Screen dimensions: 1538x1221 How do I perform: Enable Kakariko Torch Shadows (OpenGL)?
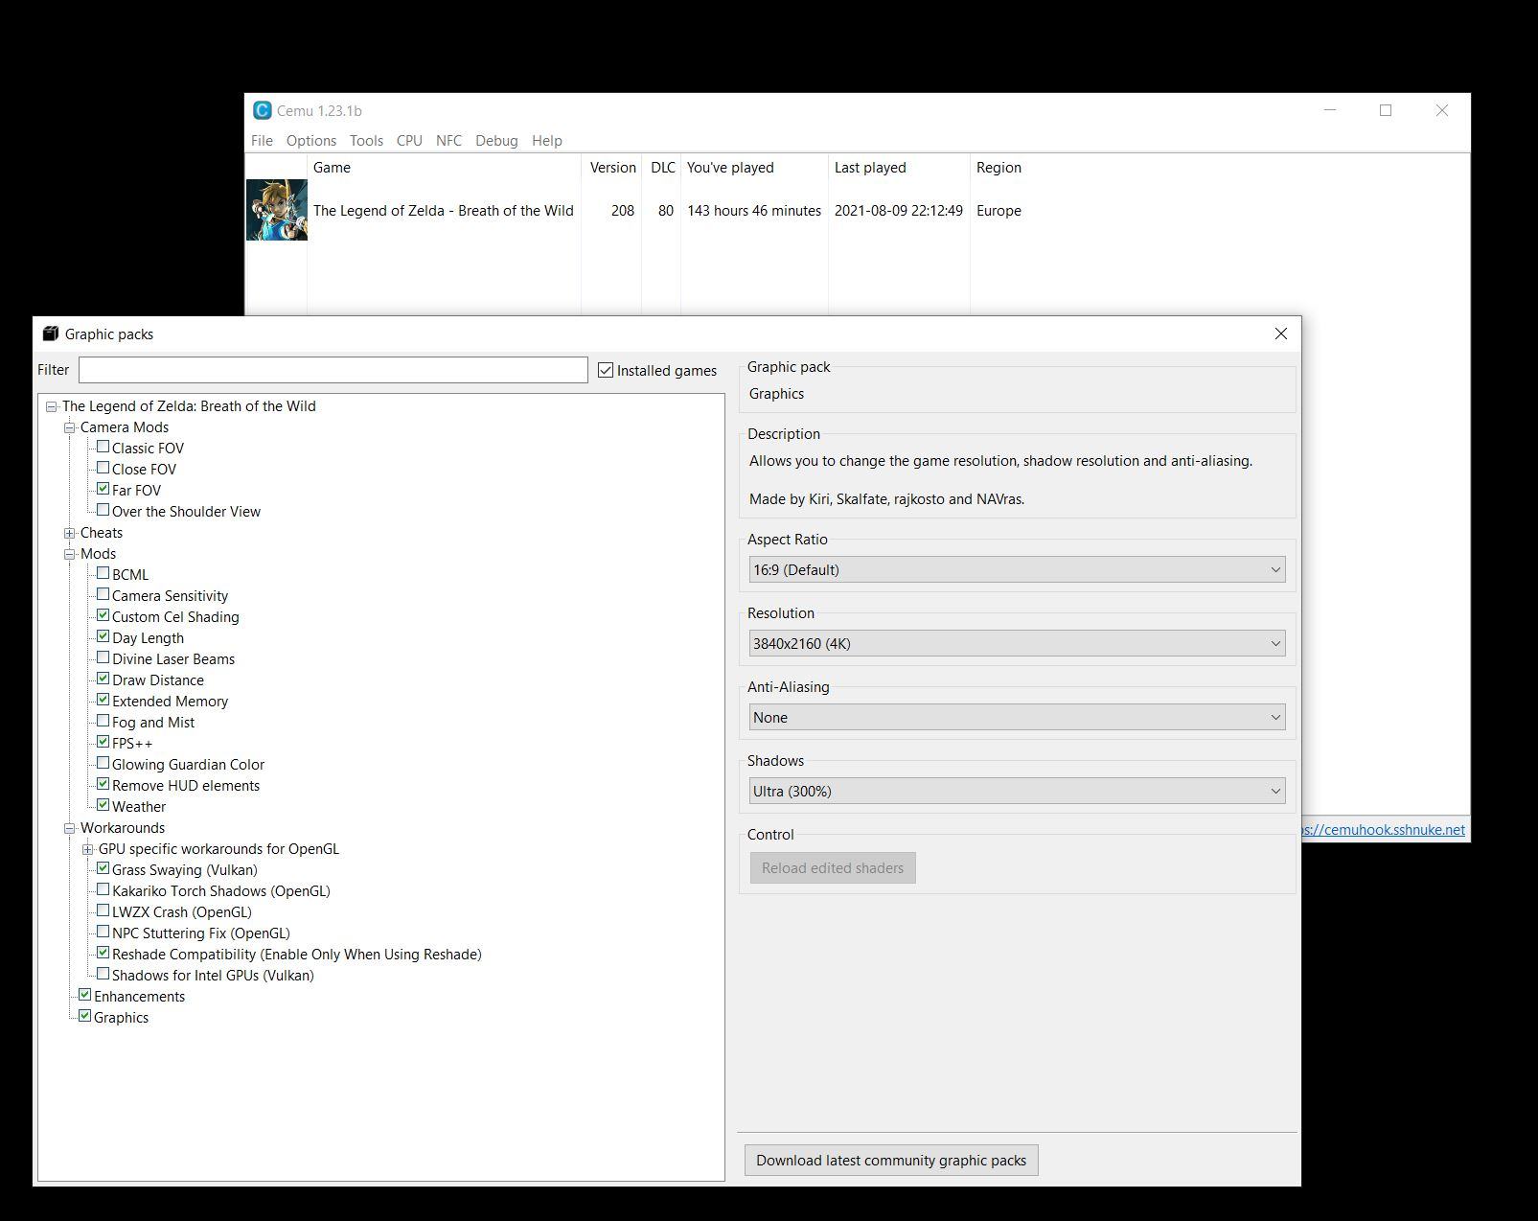[103, 889]
